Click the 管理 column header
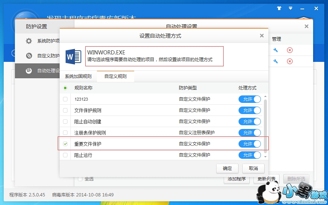This screenshot has width=328, height=205. [276, 39]
